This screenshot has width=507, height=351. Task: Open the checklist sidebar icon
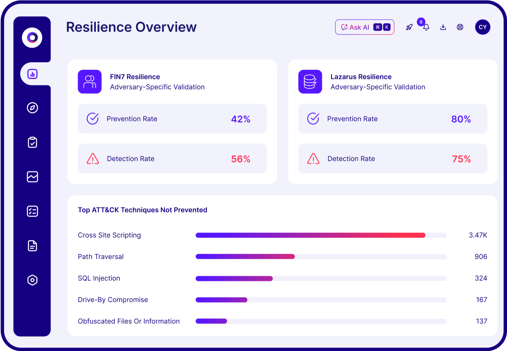(32, 211)
